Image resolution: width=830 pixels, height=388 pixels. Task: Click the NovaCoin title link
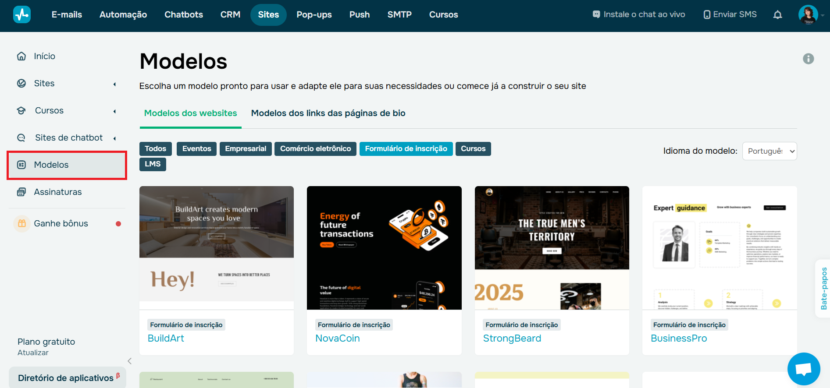[338, 339]
